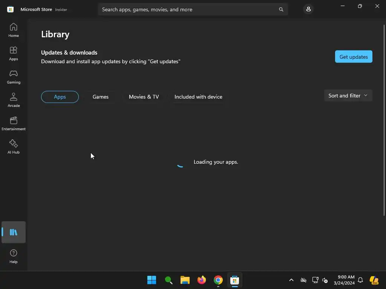Click the search apps input field
The width and height of the screenshot is (386, 289).
click(x=193, y=9)
